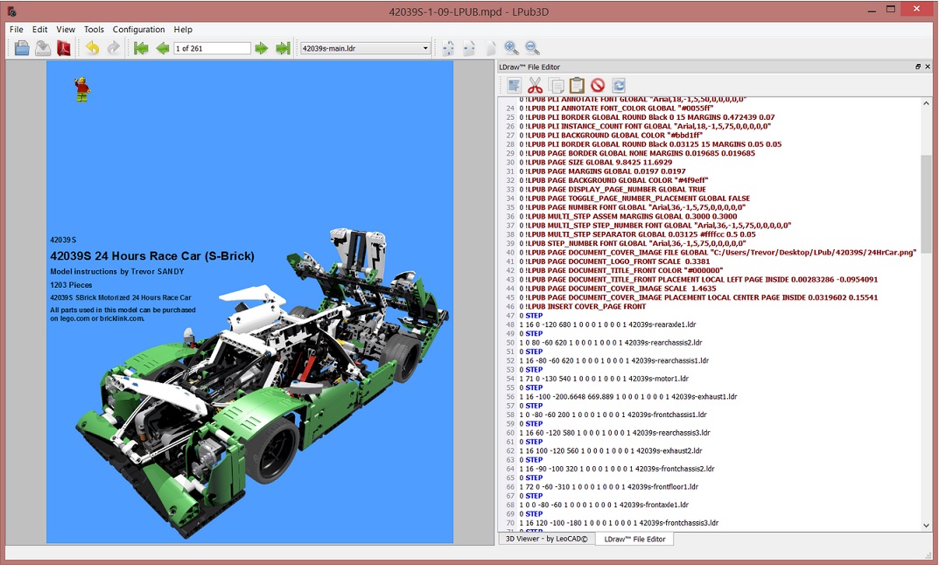Jump to the last page
The width and height of the screenshot is (939, 565).
pos(283,48)
